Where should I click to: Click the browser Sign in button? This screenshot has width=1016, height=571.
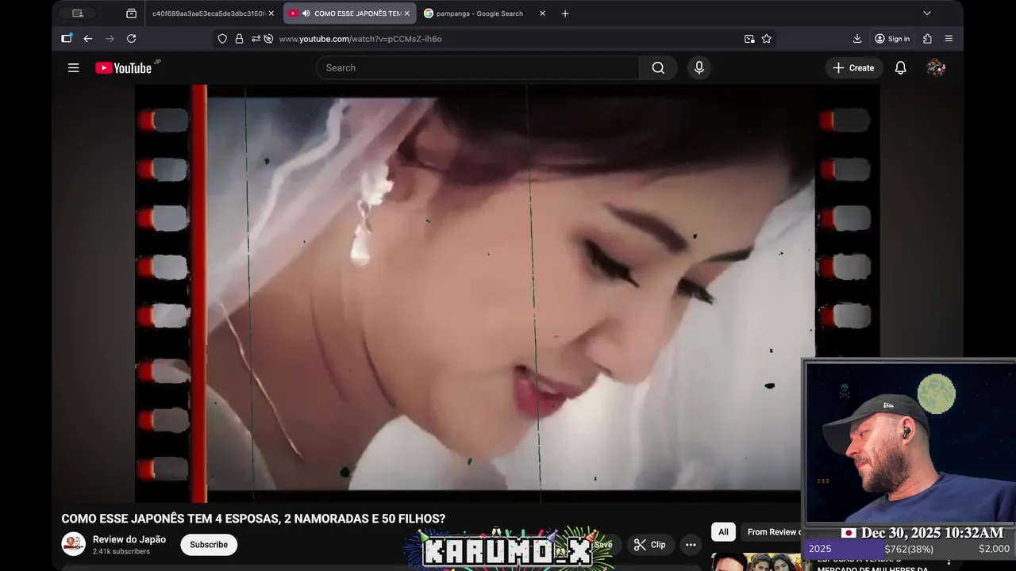tap(892, 39)
